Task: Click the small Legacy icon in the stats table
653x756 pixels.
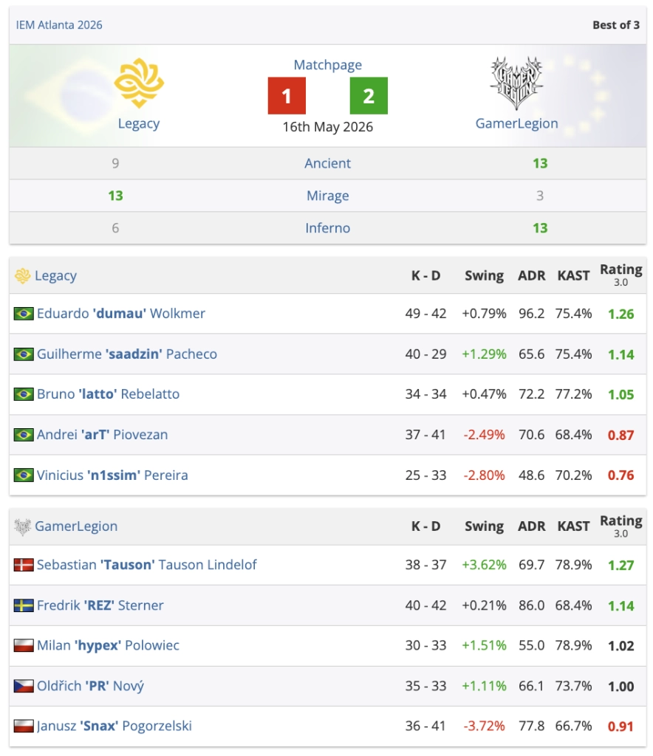Action: (23, 276)
